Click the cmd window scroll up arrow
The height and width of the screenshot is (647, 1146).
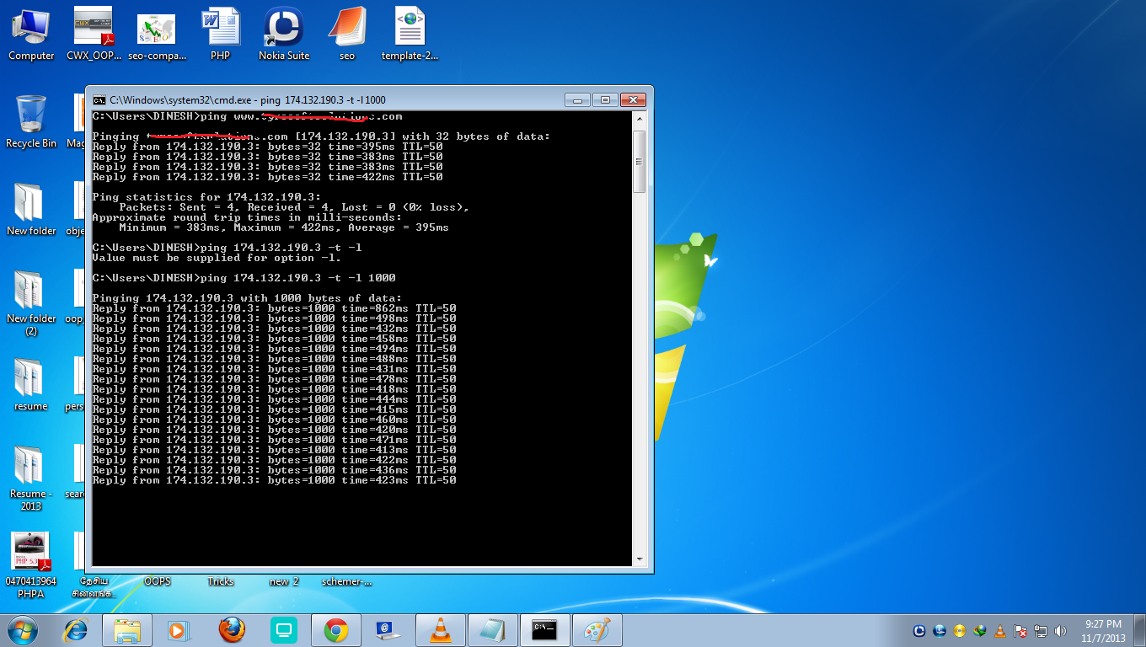click(x=640, y=119)
